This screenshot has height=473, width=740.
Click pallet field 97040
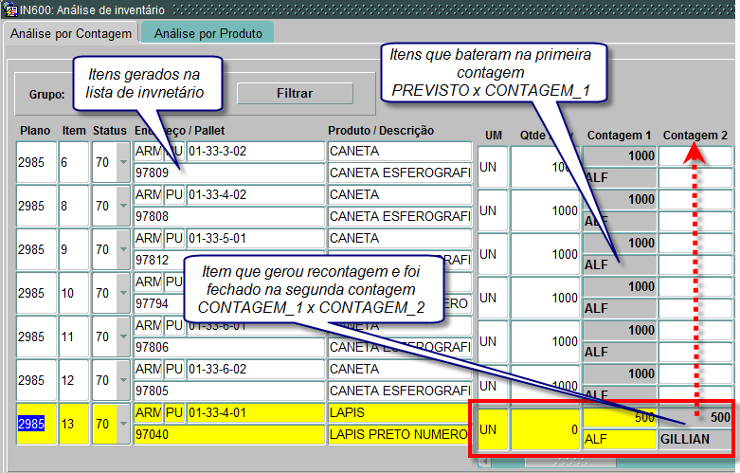point(229,434)
